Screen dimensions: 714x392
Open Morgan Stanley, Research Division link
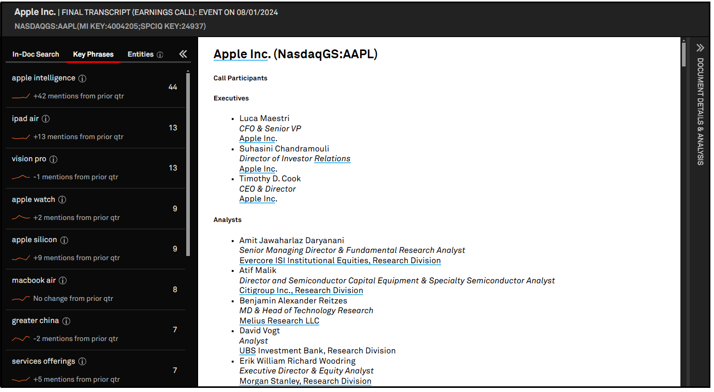pos(305,381)
